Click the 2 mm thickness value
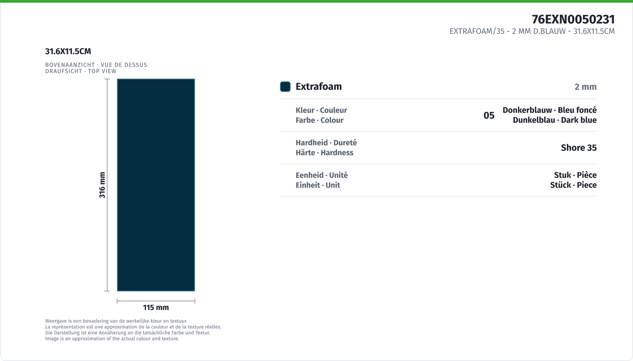Viewport: 633px width, 361px height. click(x=586, y=87)
